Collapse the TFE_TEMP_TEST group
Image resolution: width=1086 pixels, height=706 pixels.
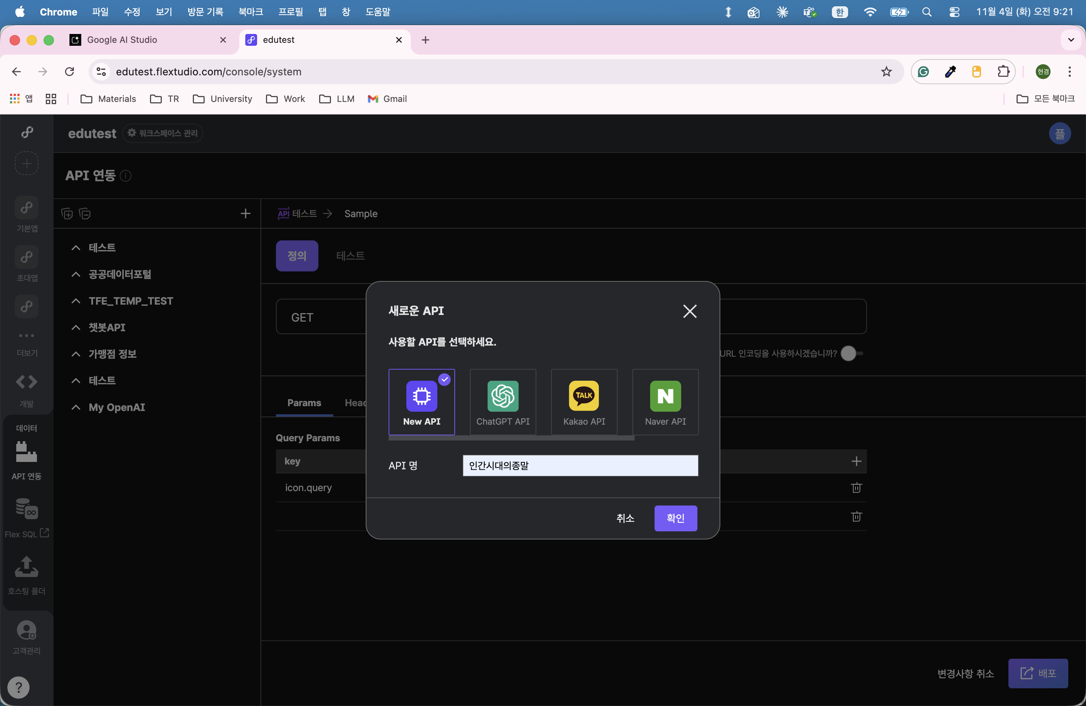point(76,301)
